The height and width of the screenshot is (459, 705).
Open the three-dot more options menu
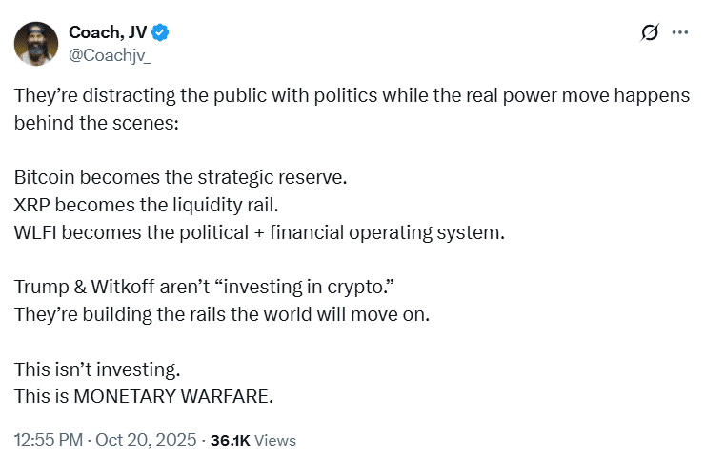679,33
